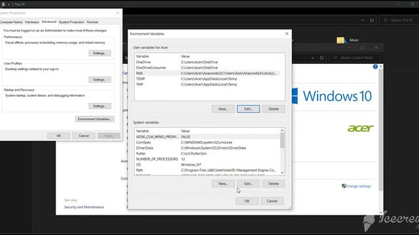This screenshot has width=419, height=235.
Task: Select OS system variable row
Action: [208, 164]
